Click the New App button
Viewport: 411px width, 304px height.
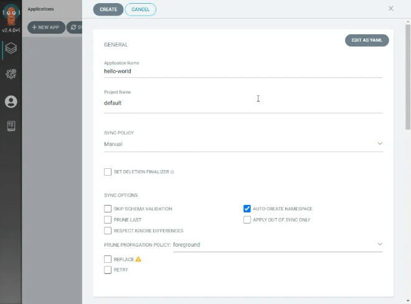point(46,27)
